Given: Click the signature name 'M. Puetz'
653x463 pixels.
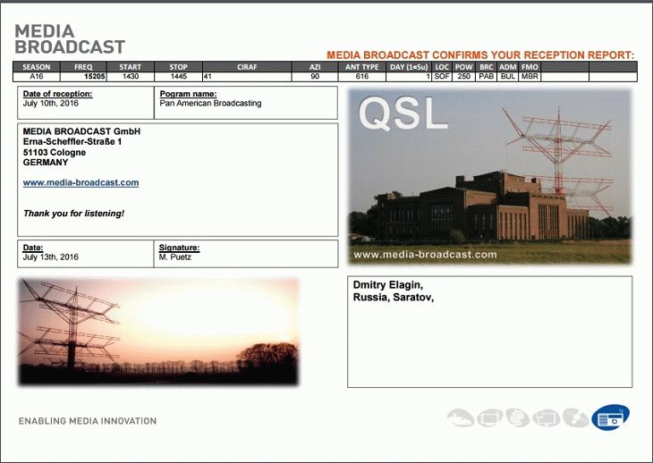Looking at the screenshot, I should tap(175, 257).
